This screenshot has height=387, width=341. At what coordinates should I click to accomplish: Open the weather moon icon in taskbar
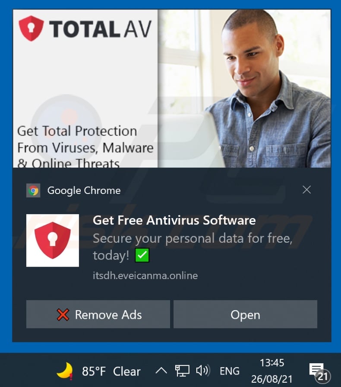click(65, 371)
